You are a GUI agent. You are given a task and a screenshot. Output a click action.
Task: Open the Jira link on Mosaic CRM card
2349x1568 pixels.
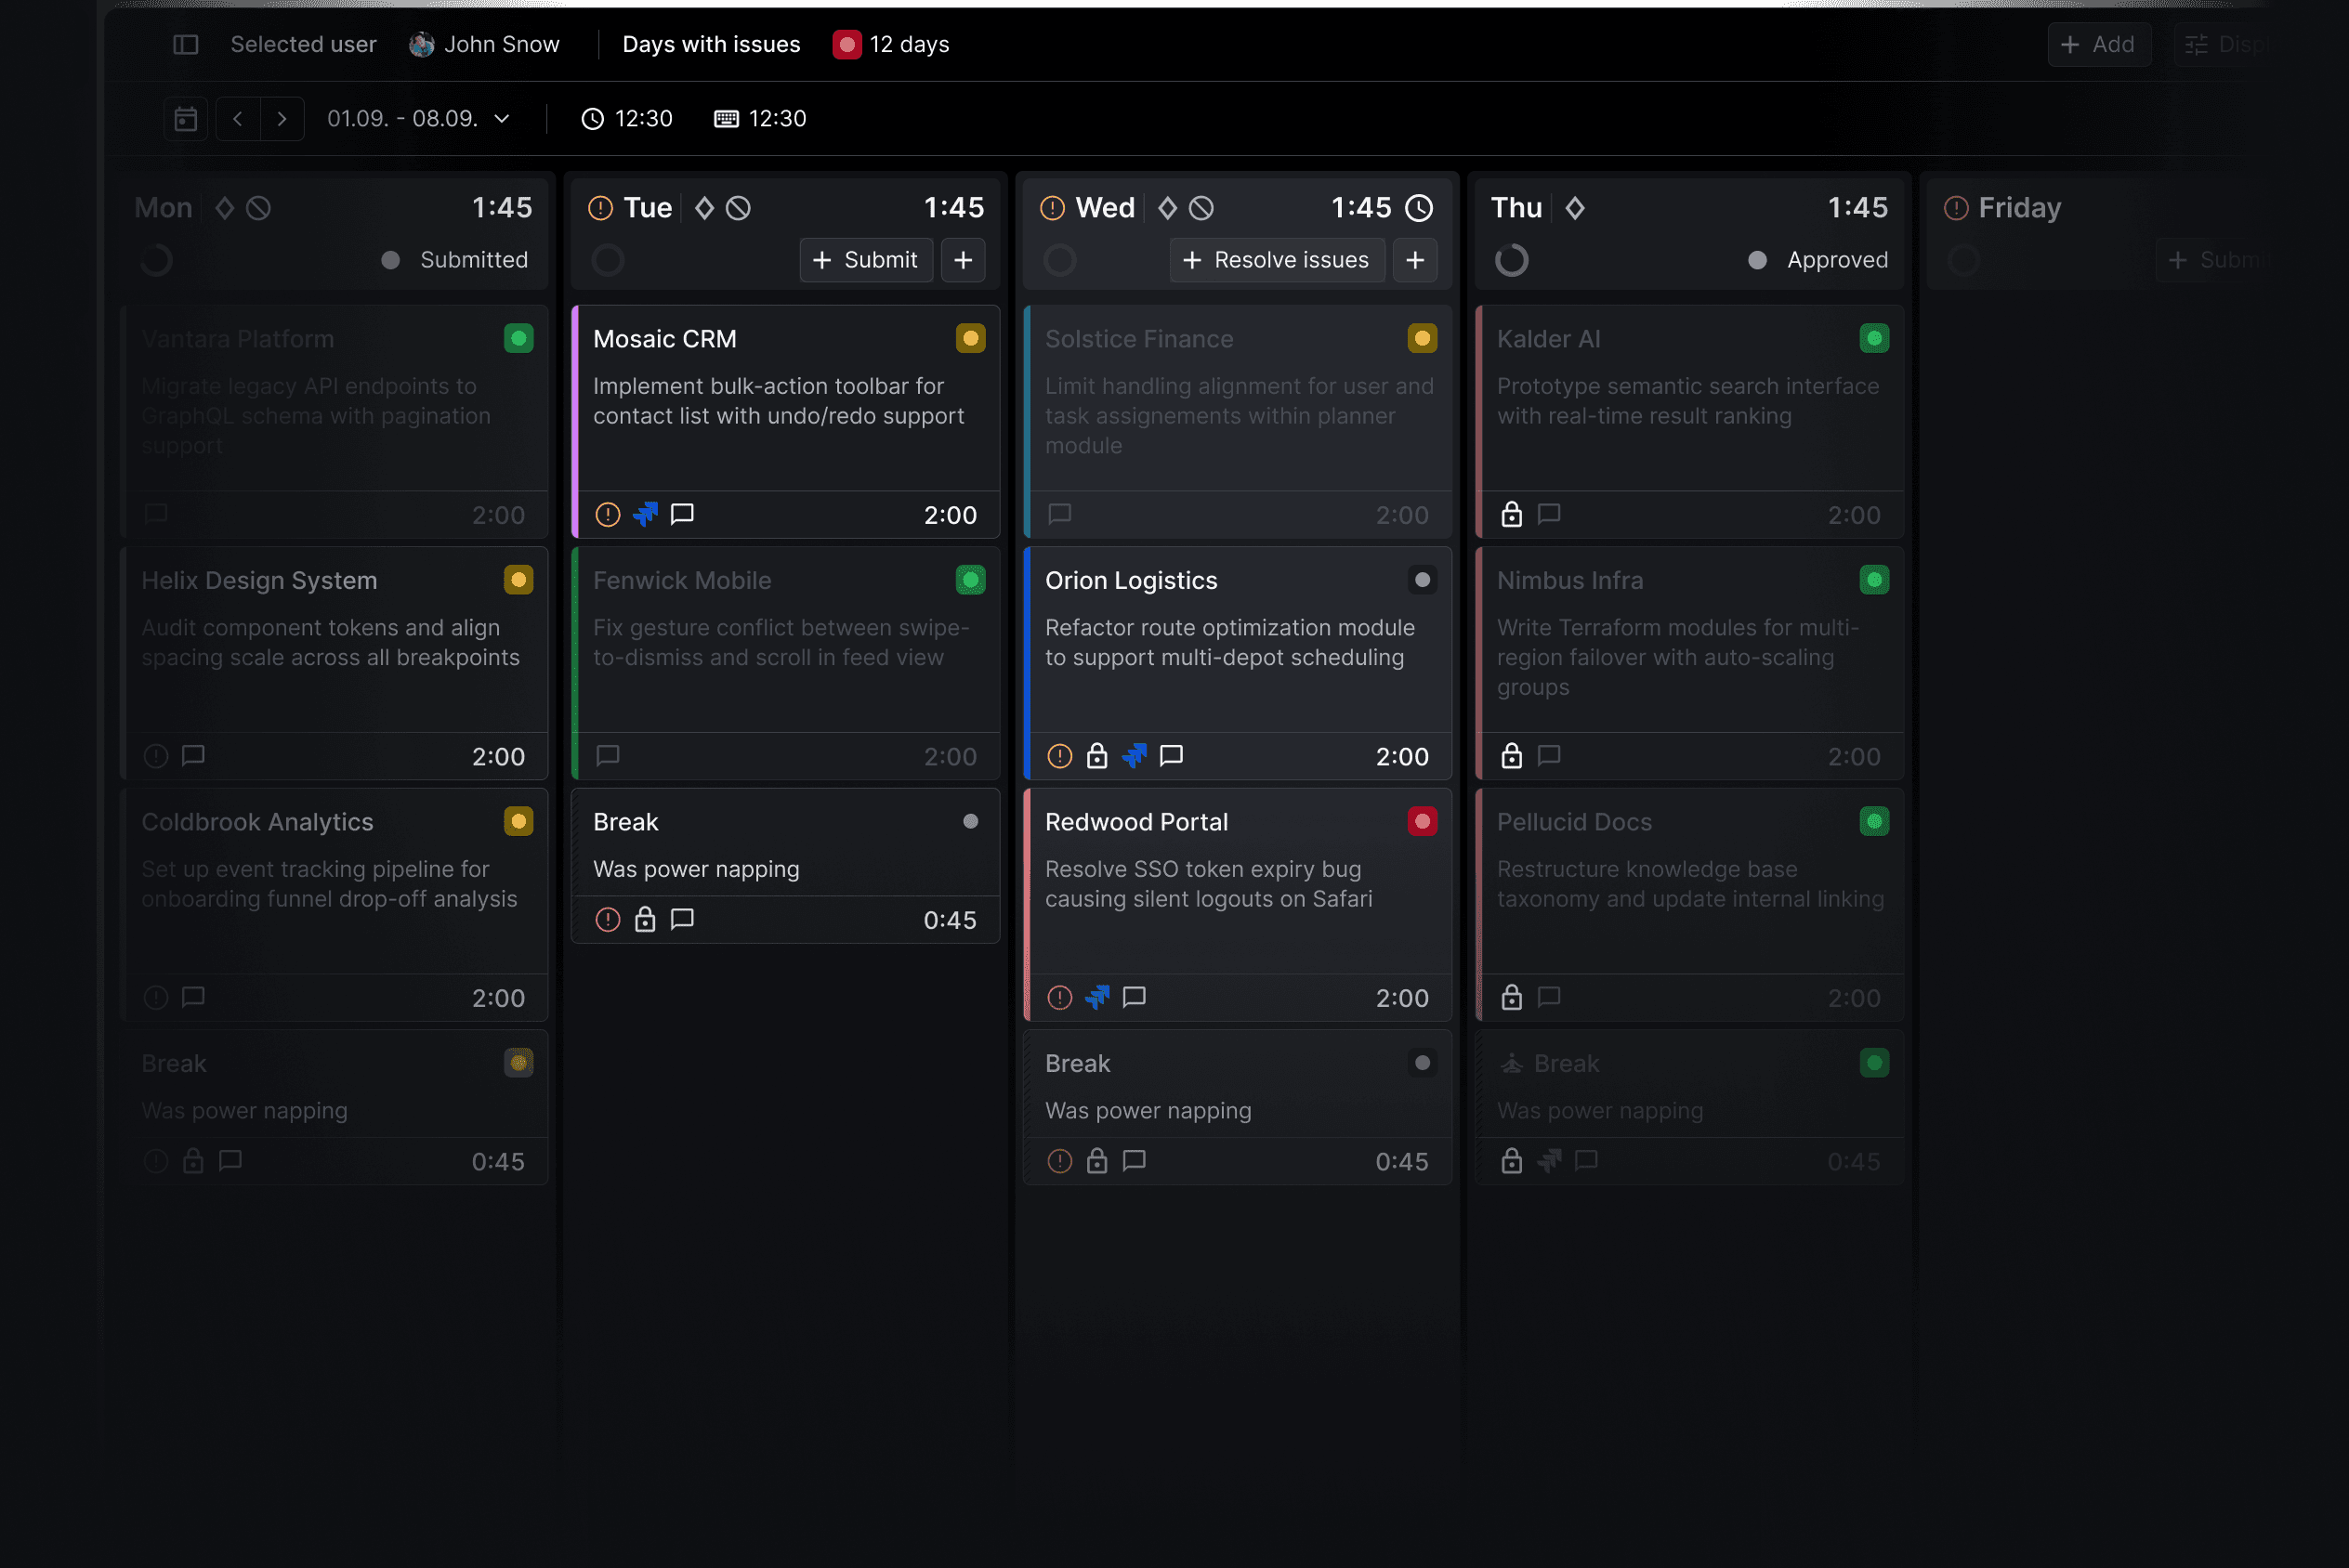tap(645, 515)
